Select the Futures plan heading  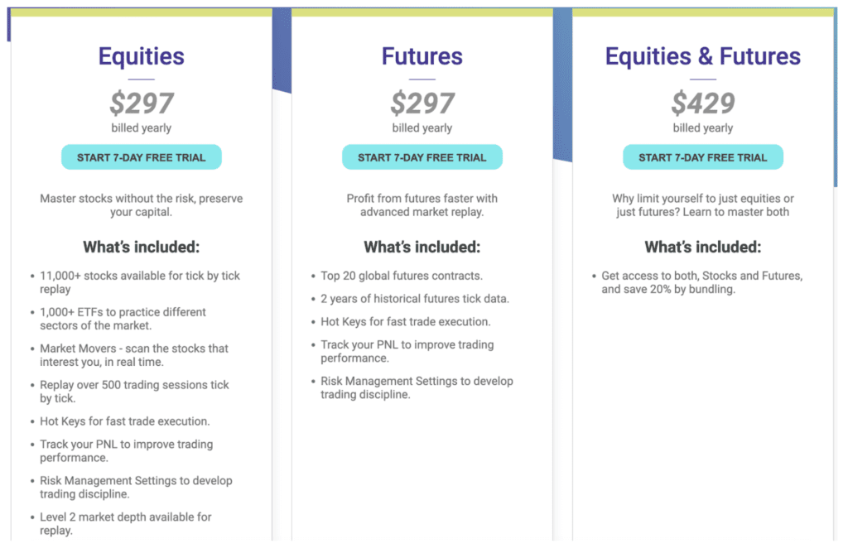[422, 55]
